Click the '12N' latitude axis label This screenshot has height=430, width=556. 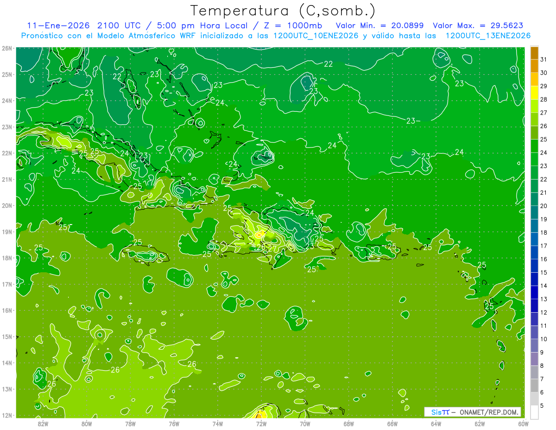click(x=7, y=415)
